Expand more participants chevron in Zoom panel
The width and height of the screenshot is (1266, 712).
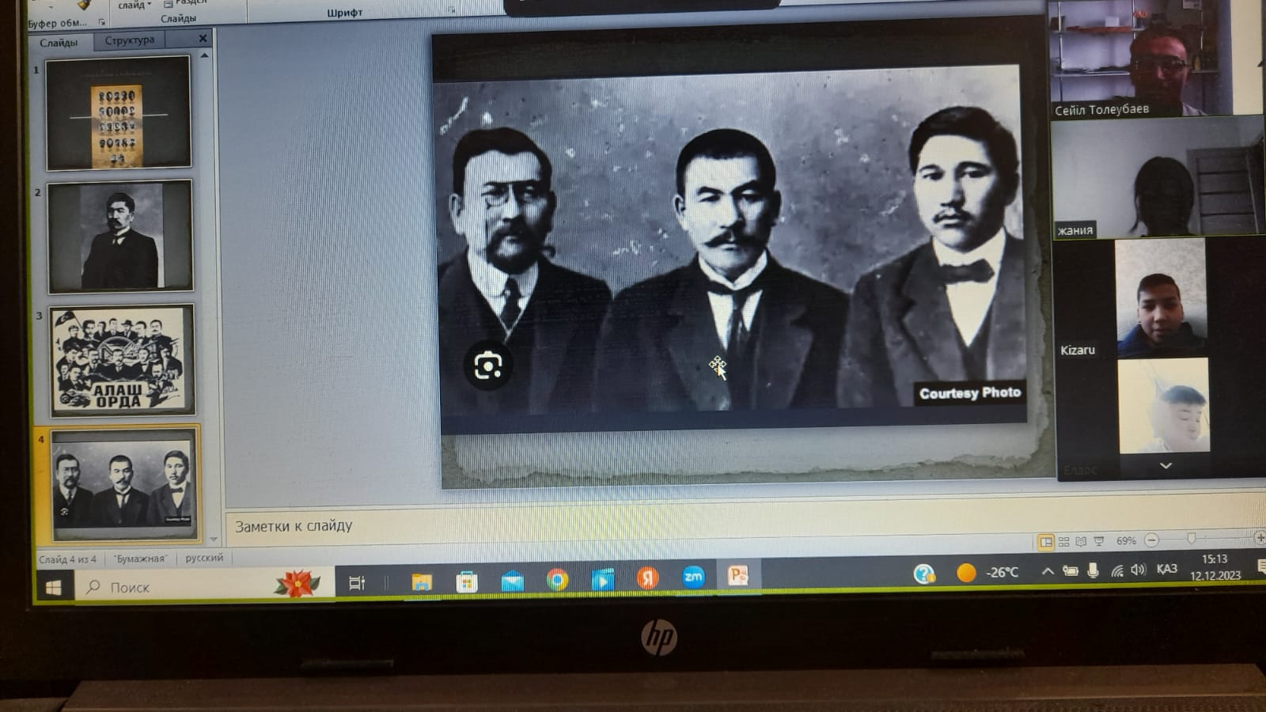click(1165, 466)
